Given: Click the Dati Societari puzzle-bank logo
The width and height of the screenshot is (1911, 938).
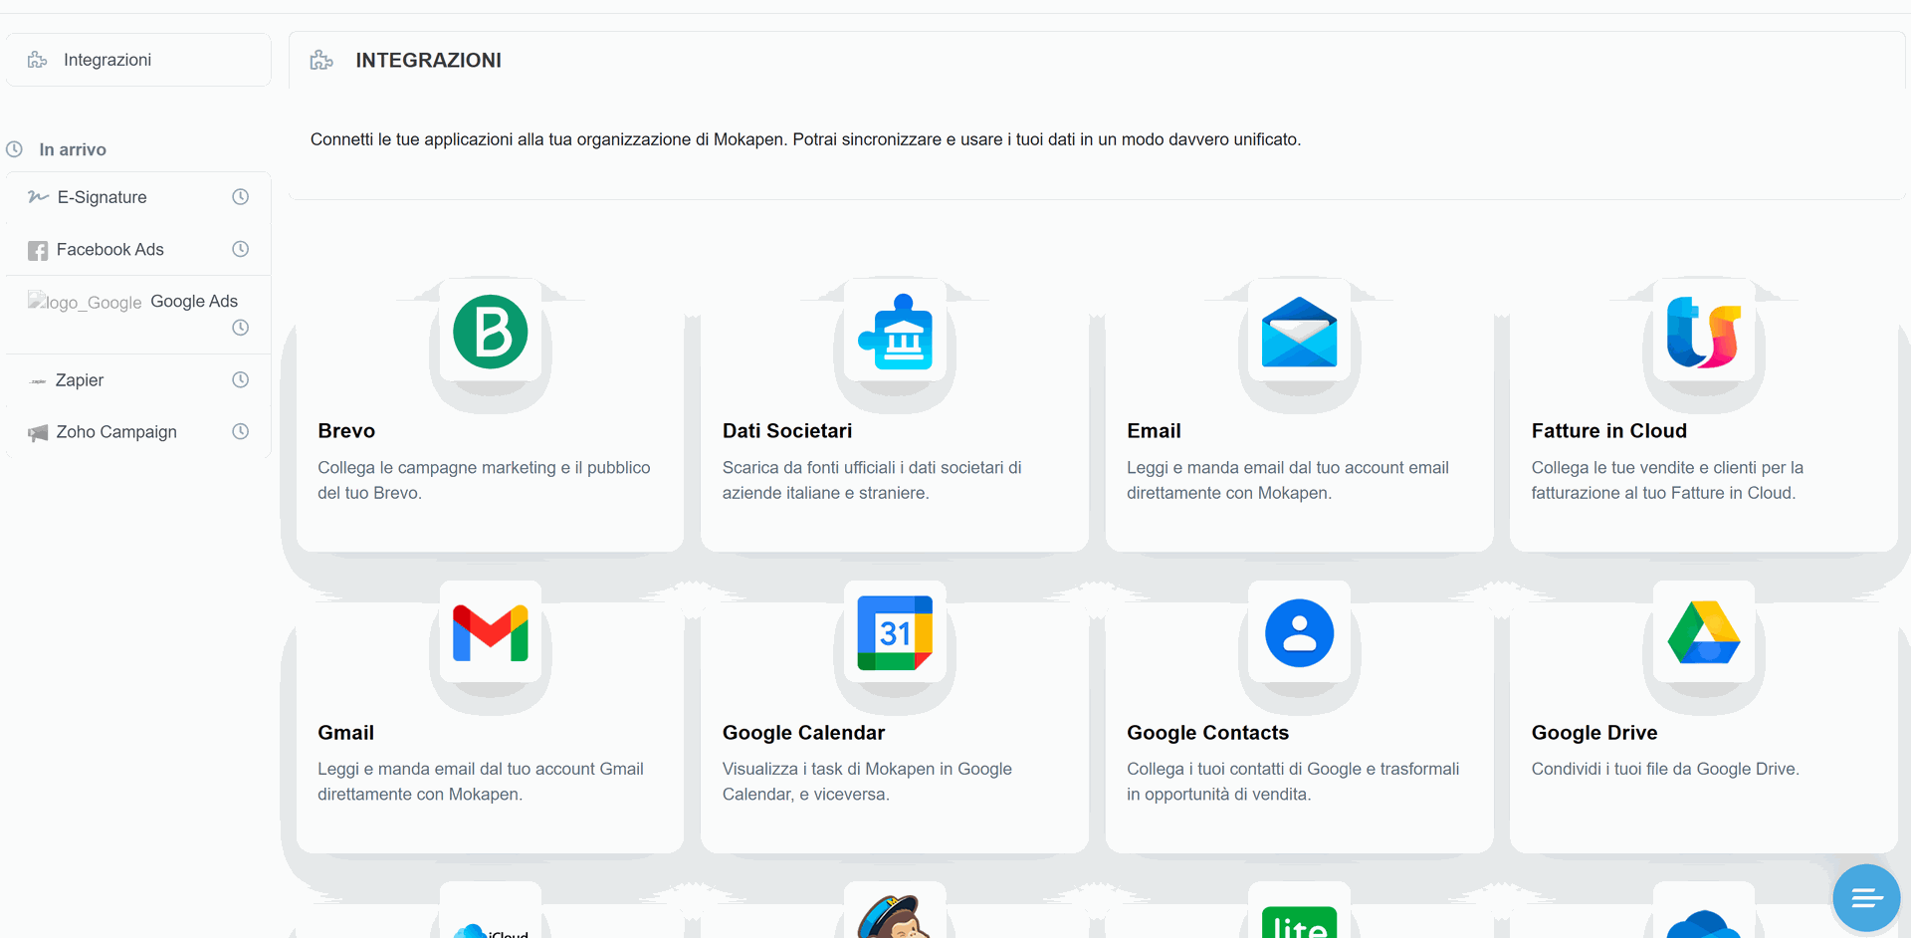Looking at the screenshot, I should [896, 332].
